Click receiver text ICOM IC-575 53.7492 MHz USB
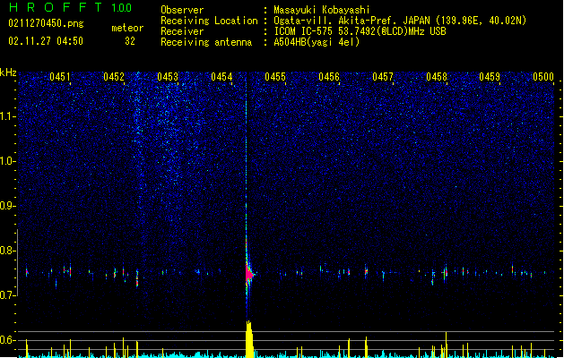 (x=360, y=31)
